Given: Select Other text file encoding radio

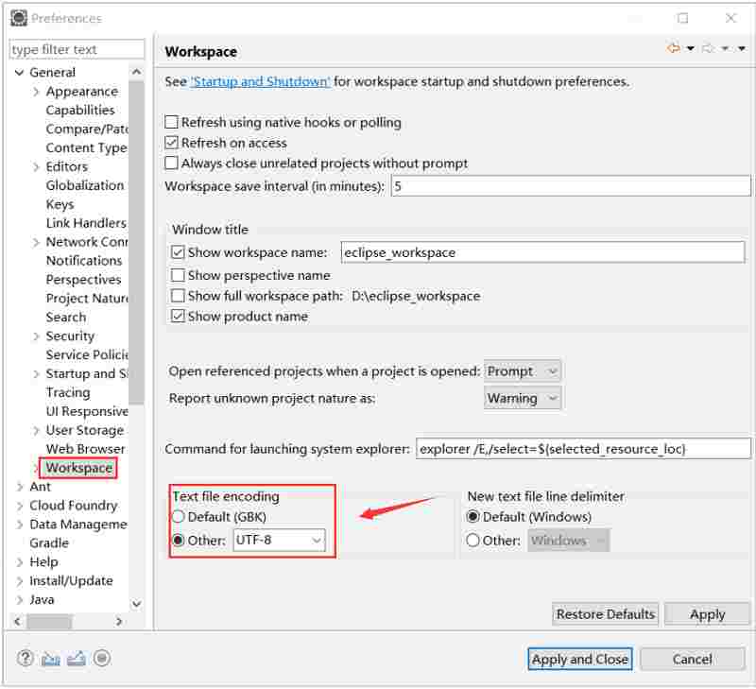Looking at the screenshot, I should (x=179, y=540).
